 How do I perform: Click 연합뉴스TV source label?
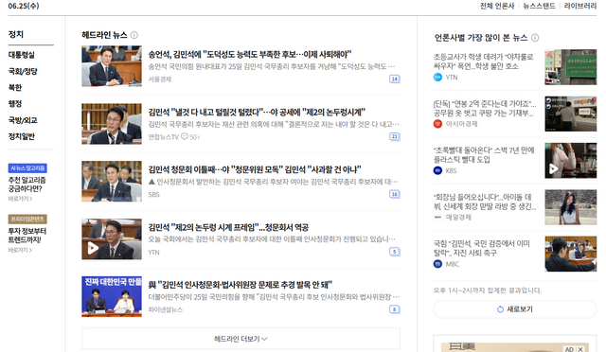point(164,137)
